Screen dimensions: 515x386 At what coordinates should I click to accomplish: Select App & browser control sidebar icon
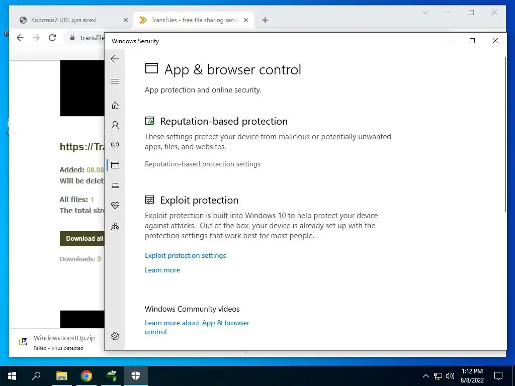coord(115,165)
